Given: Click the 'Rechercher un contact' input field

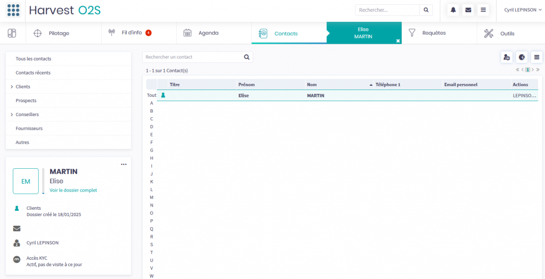Looking at the screenshot, I should pyautogui.click(x=192, y=57).
